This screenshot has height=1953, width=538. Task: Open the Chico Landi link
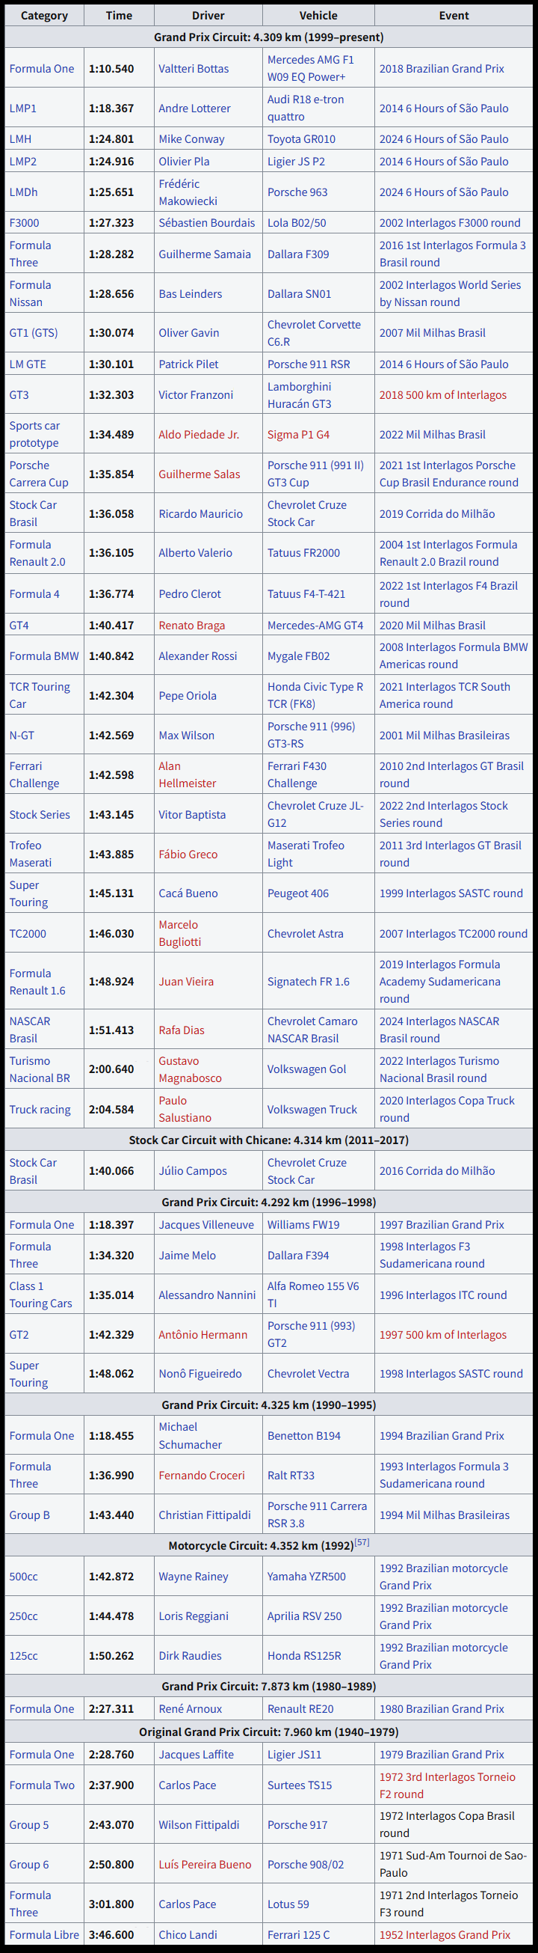click(188, 1935)
